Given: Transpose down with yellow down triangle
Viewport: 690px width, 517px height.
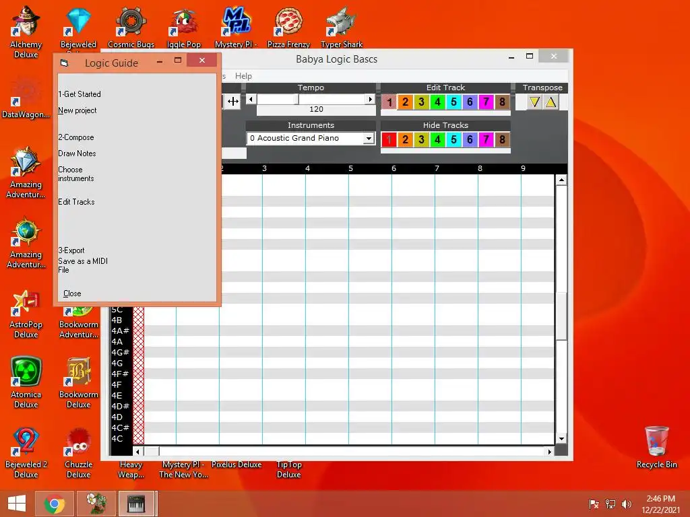Looking at the screenshot, I should click(534, 102).
